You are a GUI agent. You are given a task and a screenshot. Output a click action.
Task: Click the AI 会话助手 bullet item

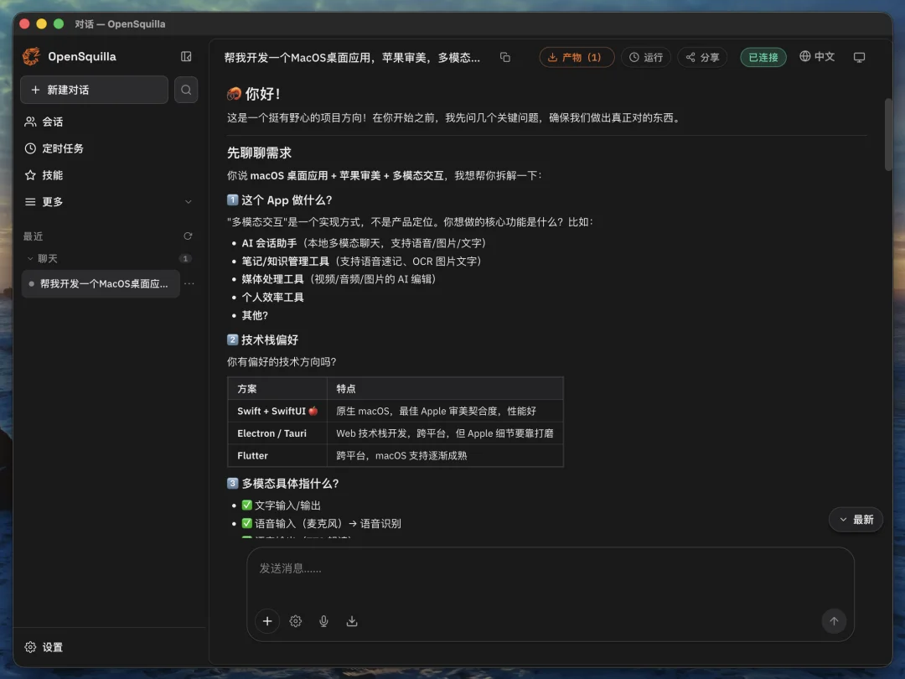click(364, 243)
